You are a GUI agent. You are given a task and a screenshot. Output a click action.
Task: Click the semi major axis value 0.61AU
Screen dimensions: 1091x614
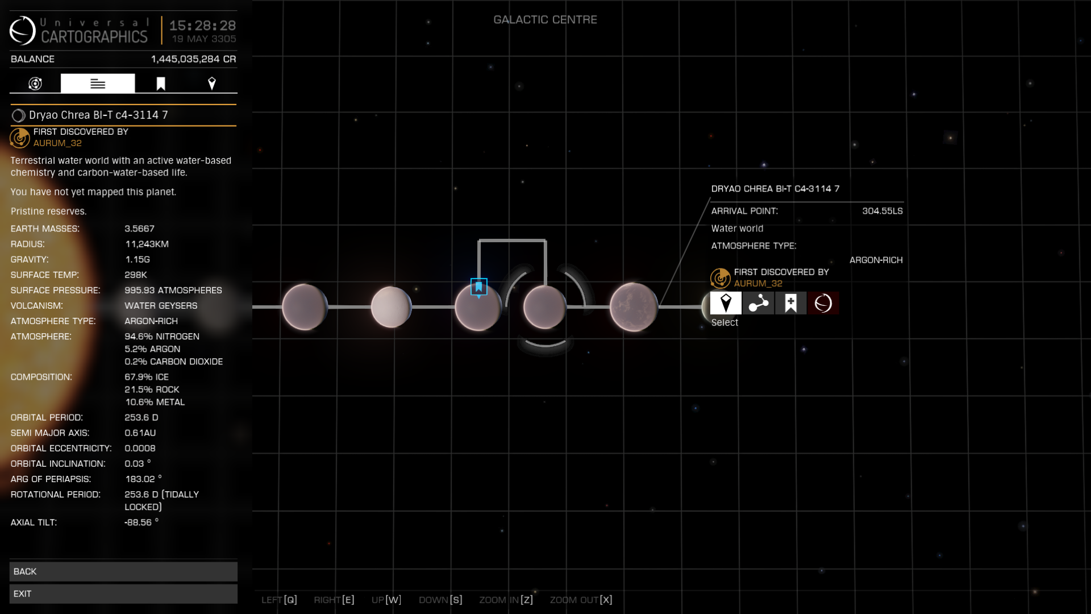pos(140,433)
